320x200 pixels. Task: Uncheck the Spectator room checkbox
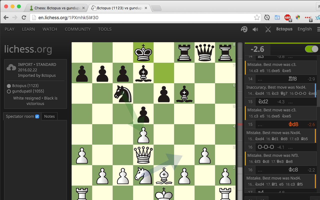pyautogui.click(x=37, y=116)
